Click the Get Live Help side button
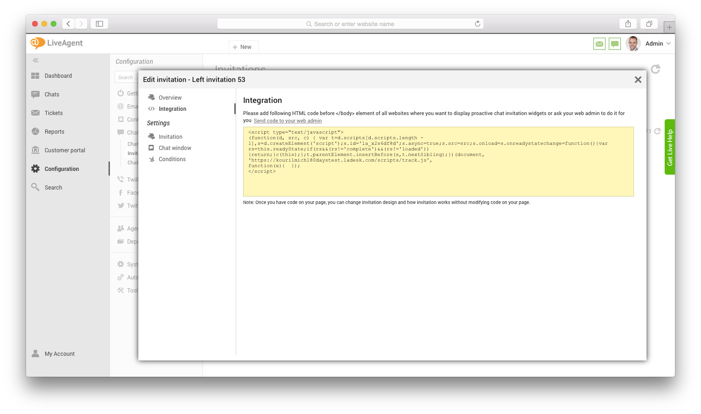This screenshot has height=414, width=701. 669,147
